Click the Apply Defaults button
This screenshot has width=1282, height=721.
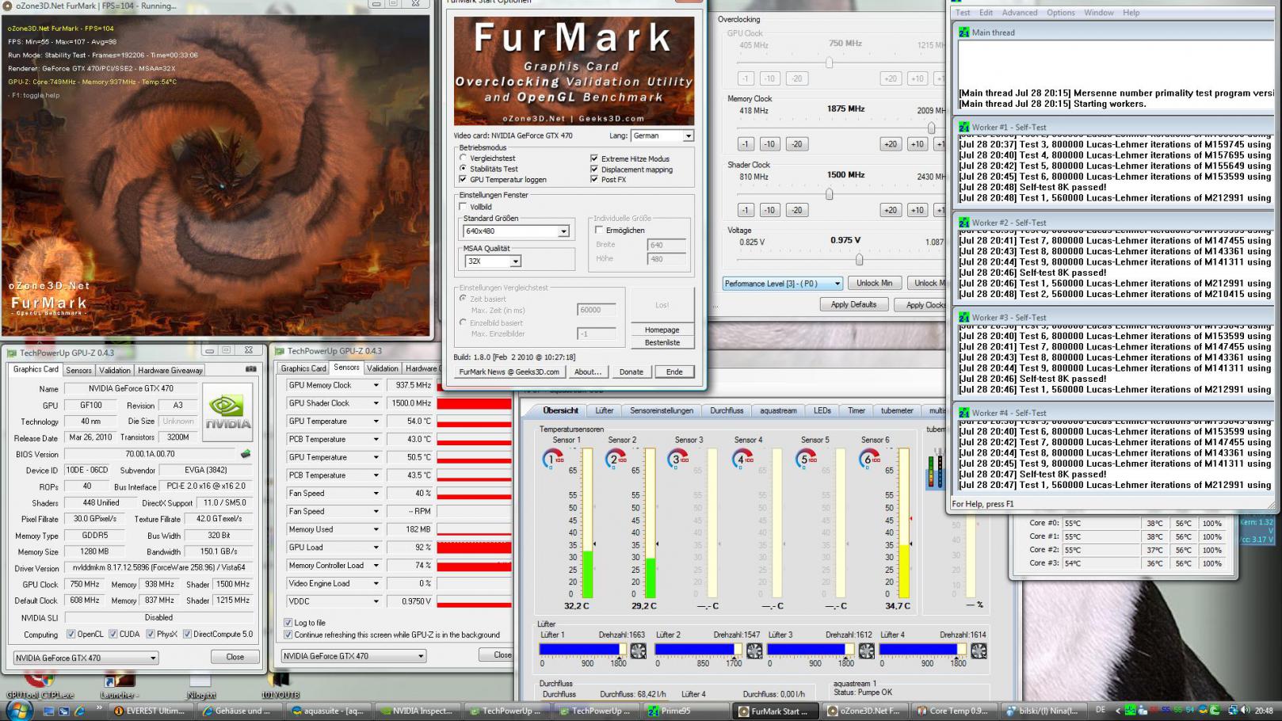pos(853,304)
